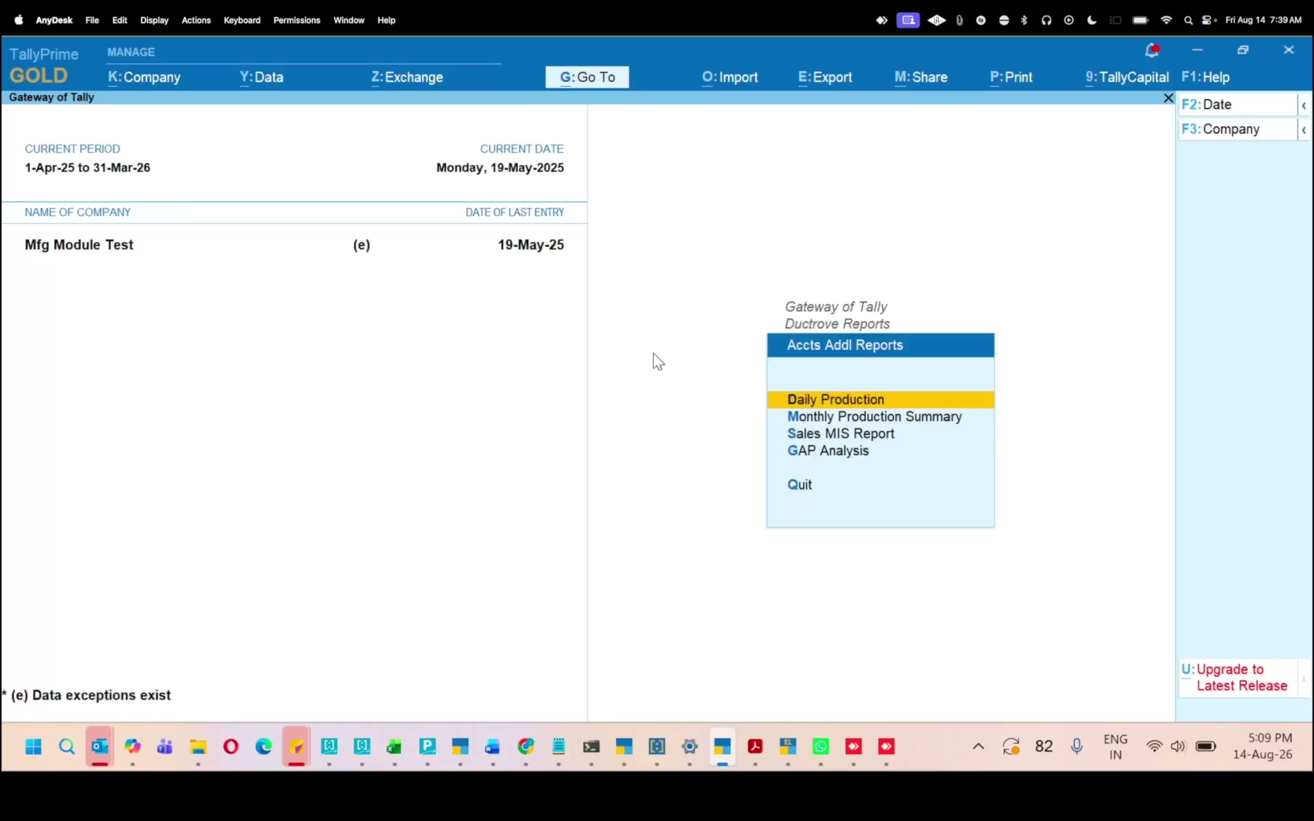The image size is (1314, 821).
Task: Open Adobe Acrobat from the taskbar
Action: tap(756, 746)
